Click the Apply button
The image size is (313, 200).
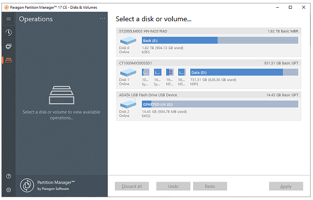(x=286, y=186)
